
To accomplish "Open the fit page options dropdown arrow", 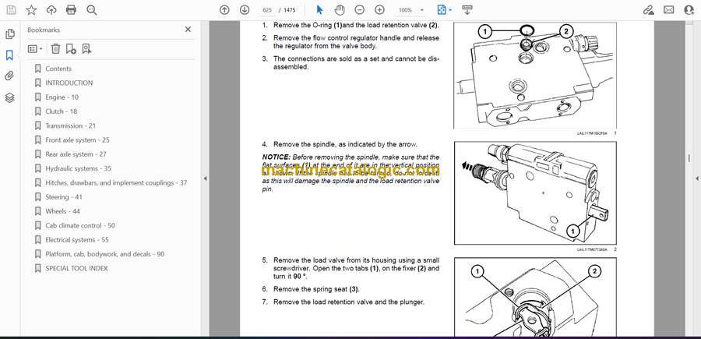I will [x=450, y=10].
